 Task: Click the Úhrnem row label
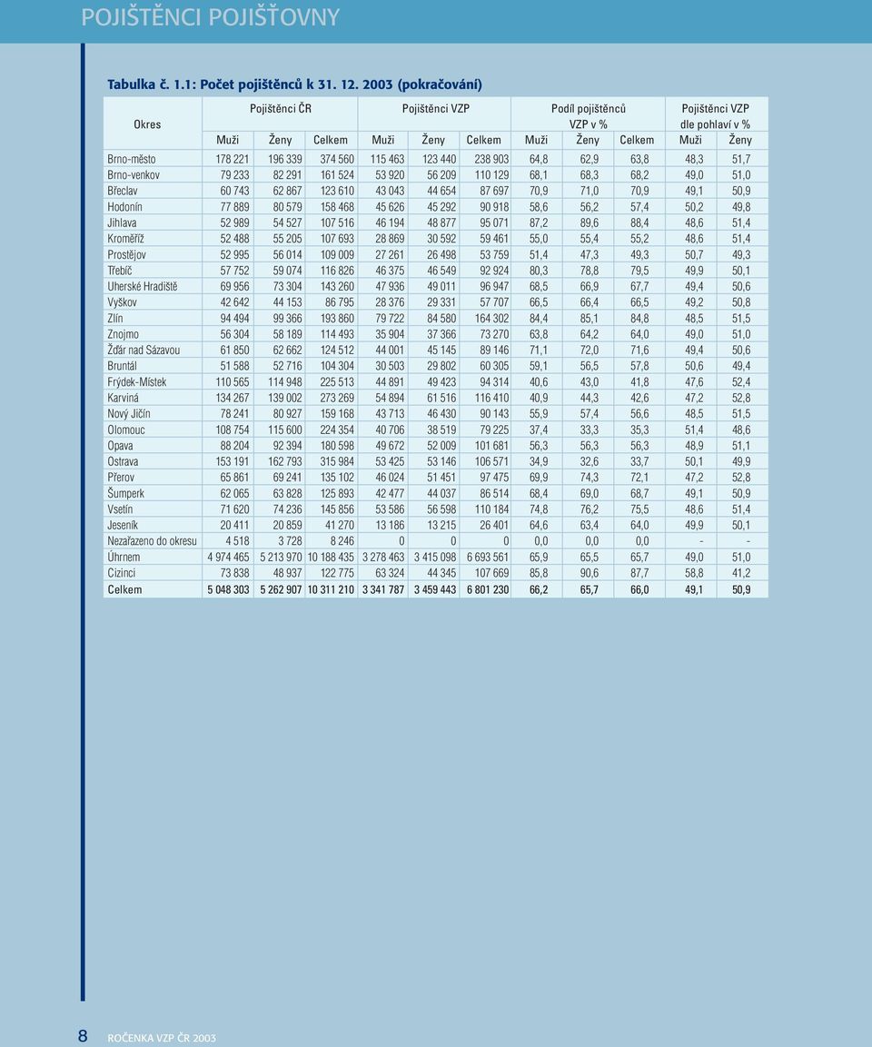(x=124, y=557)
